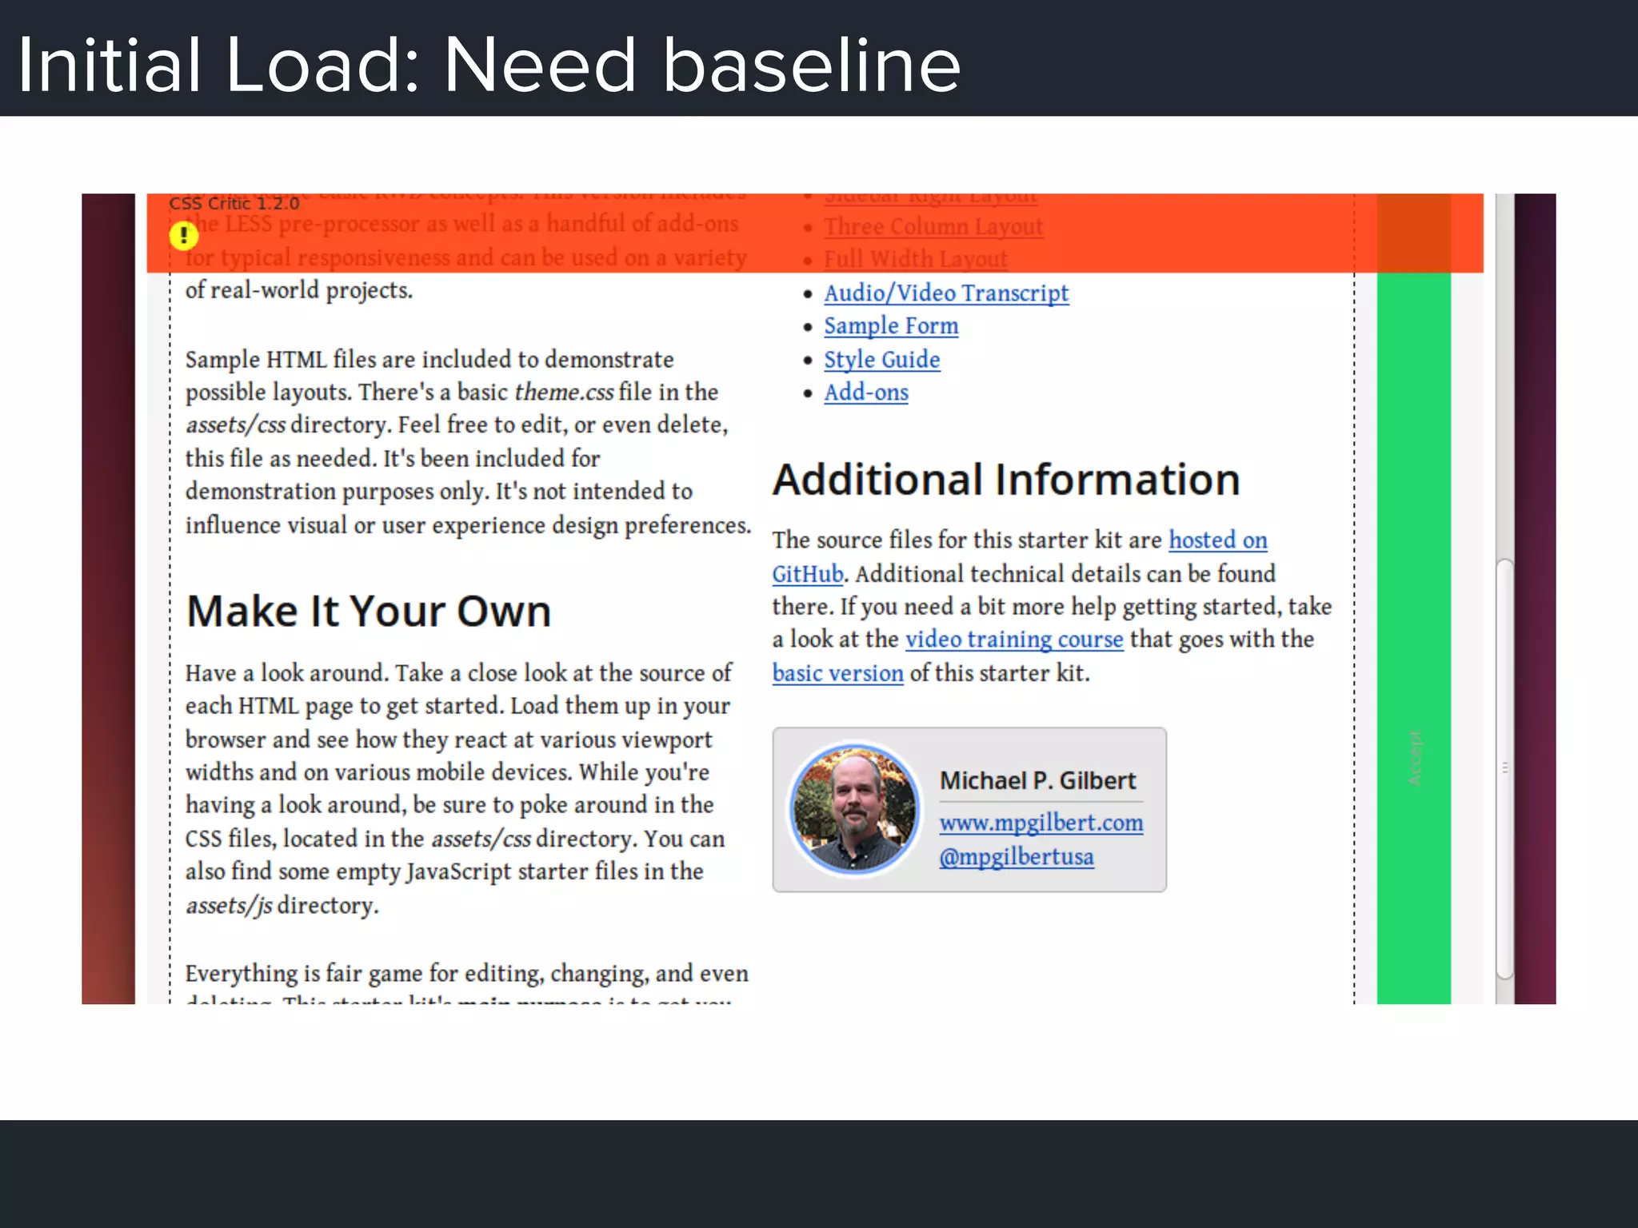Go to the Style Guide link
The image size is (1638, 1228).
(882, 360)
